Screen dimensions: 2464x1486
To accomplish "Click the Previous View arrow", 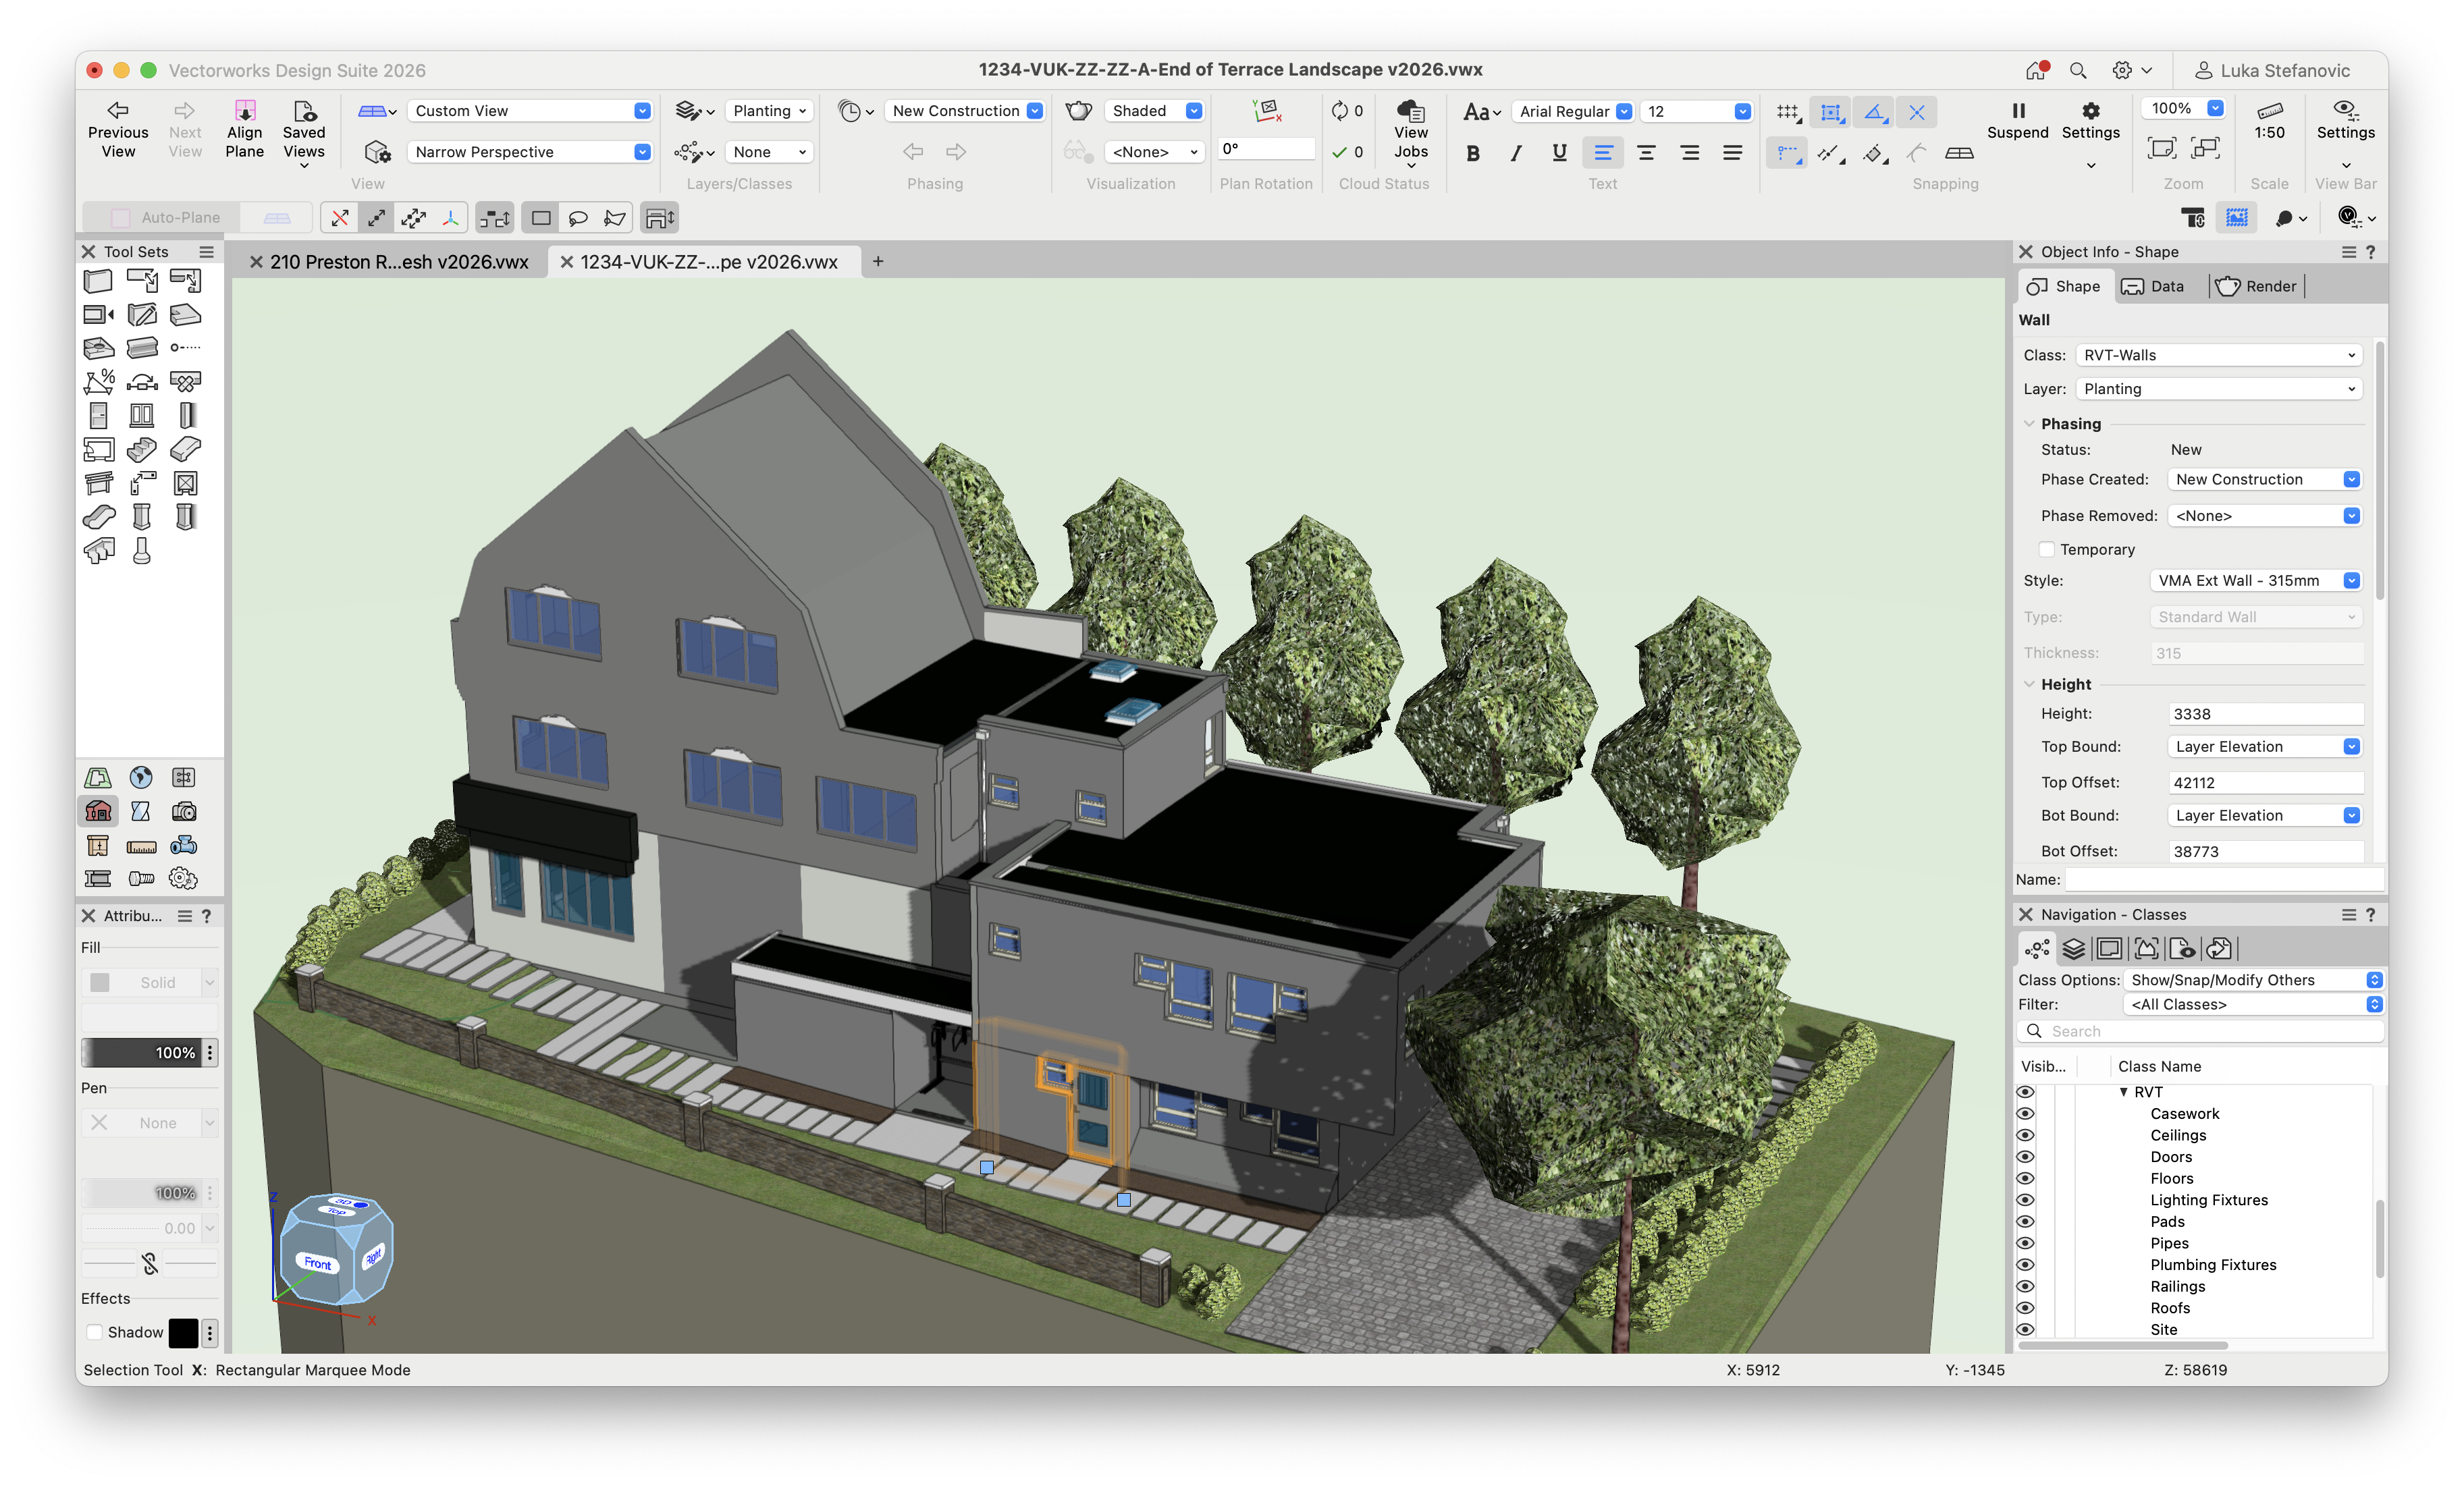I will [x=118, y=110].
